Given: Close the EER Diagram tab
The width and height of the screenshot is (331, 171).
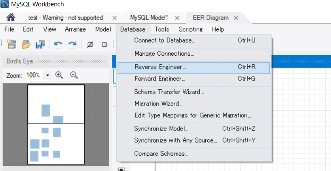Looking at the screenshot, I should coord(236,18).
